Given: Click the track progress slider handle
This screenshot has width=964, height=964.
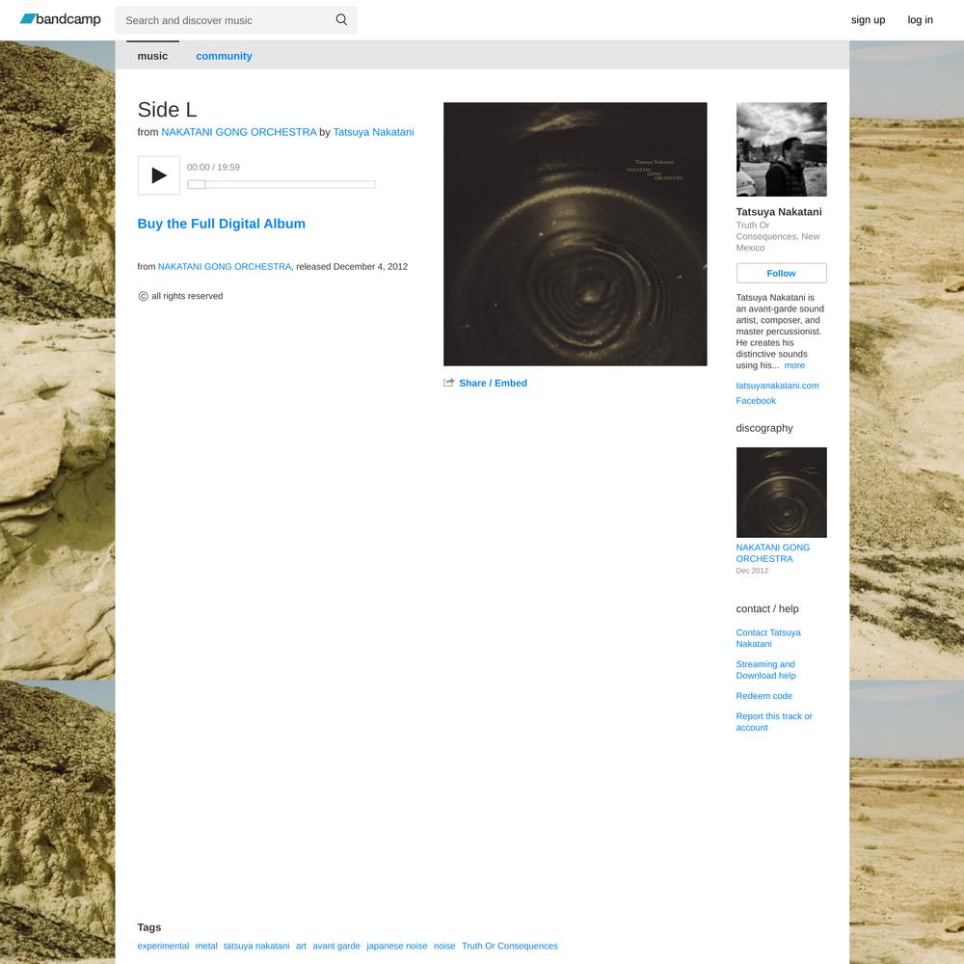Looking at the screenshot, I should pos(196,184).
